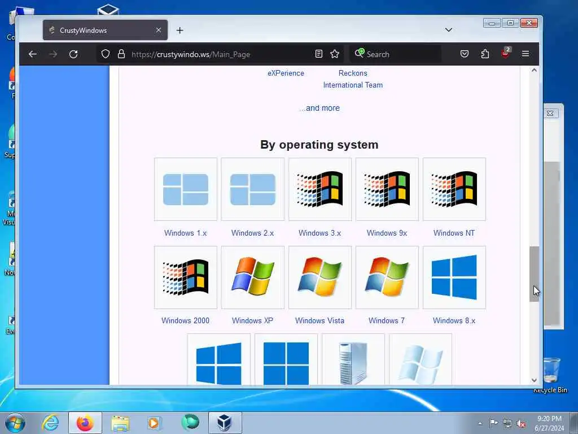Click the Windows 2000 flag logo thumbnail
Image resolution: width=578 pixels, height=434 pixels.
point(185,277)
